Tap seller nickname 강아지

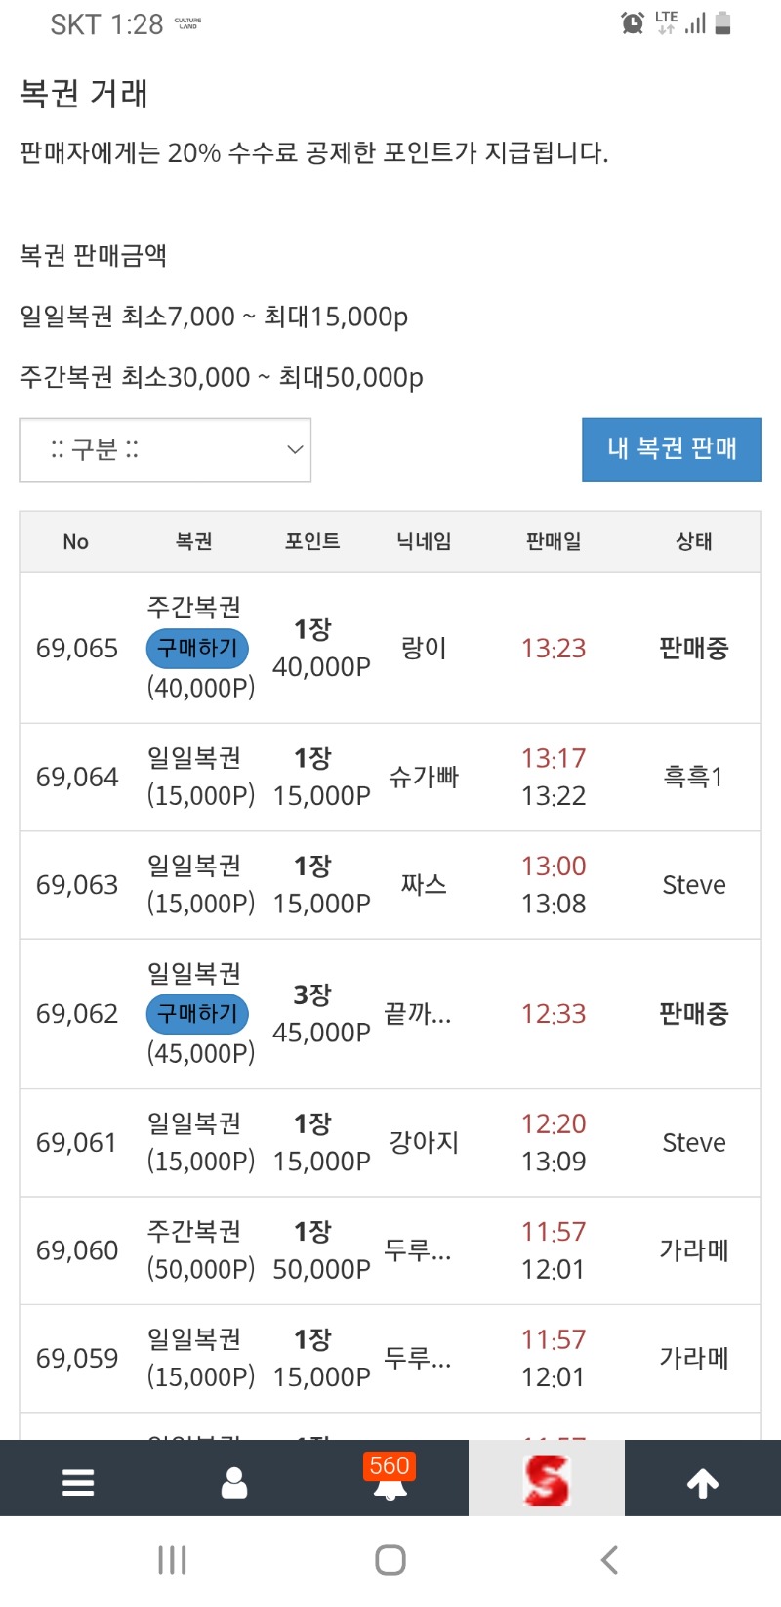tap(424, 1142)
